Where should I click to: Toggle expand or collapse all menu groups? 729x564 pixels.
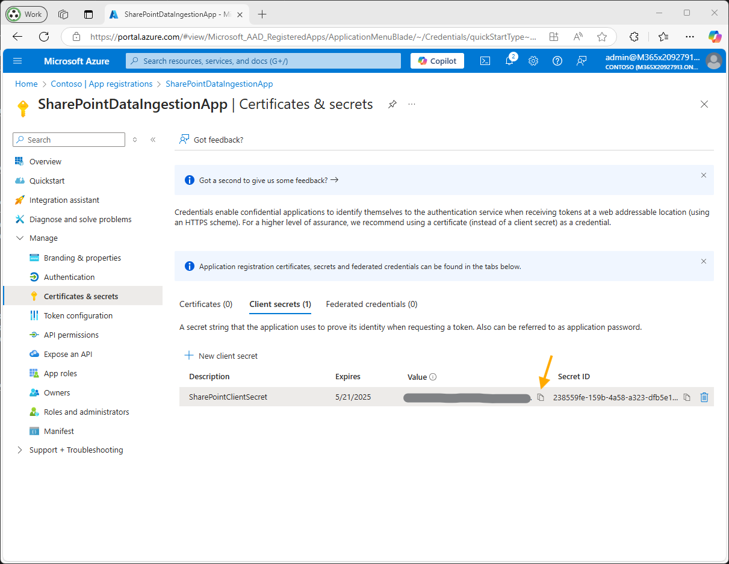(x=135, y=140)
